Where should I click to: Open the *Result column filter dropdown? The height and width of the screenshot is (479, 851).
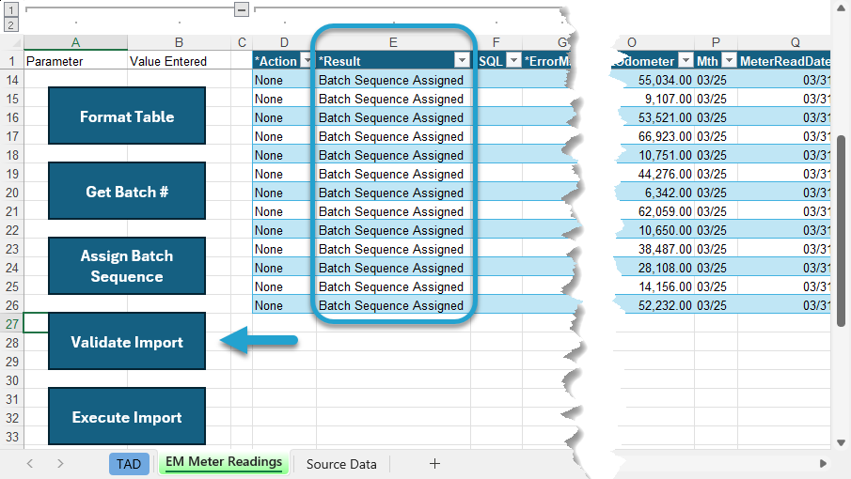click(x=462, y=61)
